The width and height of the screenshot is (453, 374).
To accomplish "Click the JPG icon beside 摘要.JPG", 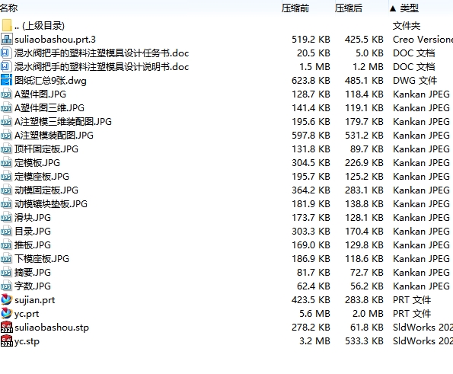I will pyautogui.click(x=6, y=272).
